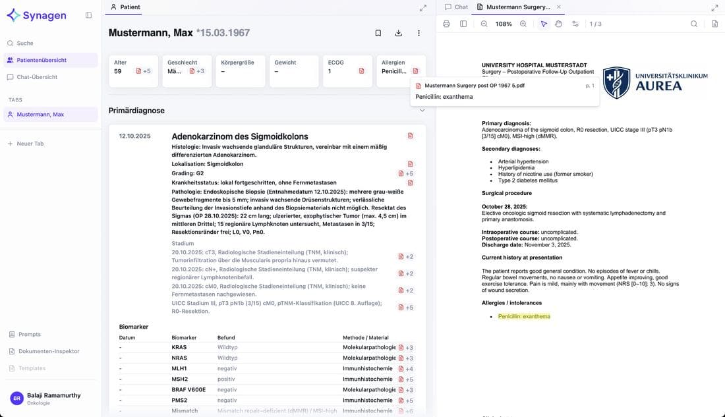The height and width of the screenshot is (417, 725).
Task: Switch to the Chat tab
Action: point(456,7)
